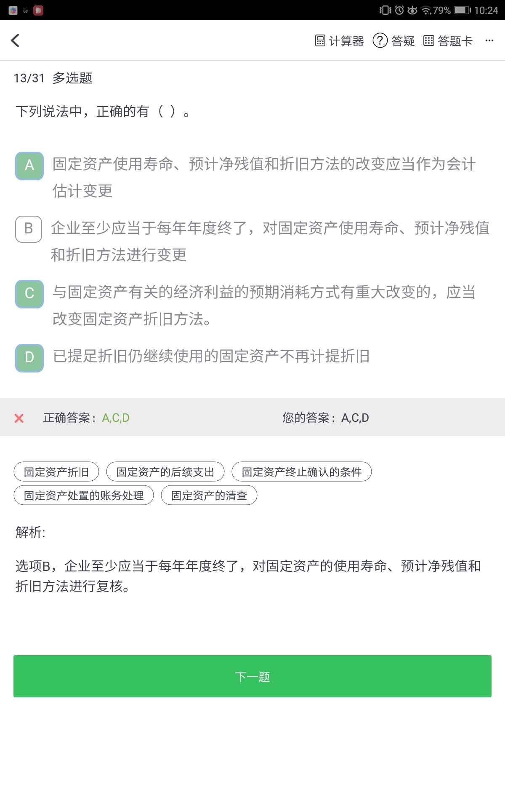Tap the battery icon in status bar
The height and width of the screenshot is (809, 505).
point(462,10)
